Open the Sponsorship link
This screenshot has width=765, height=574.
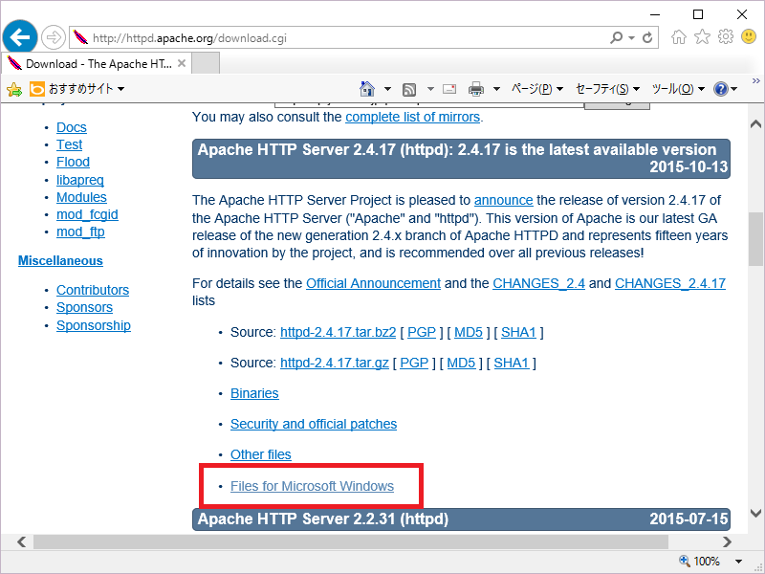[x=94, y=325]
